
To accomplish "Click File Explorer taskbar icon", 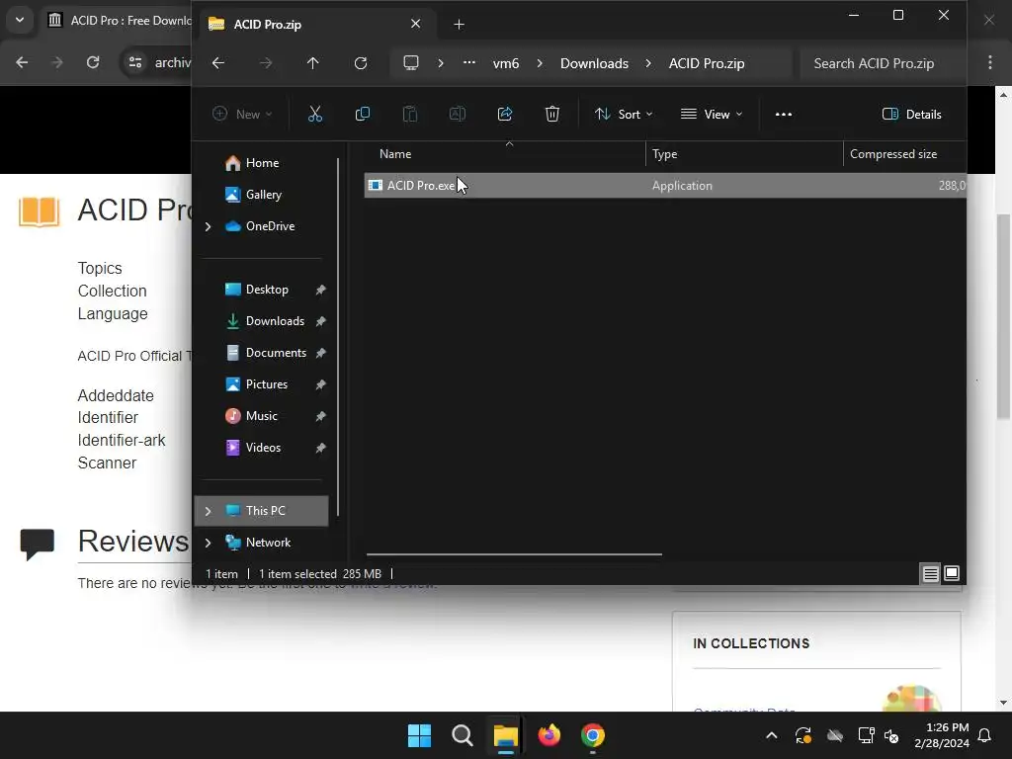I will tap(506, 735).
